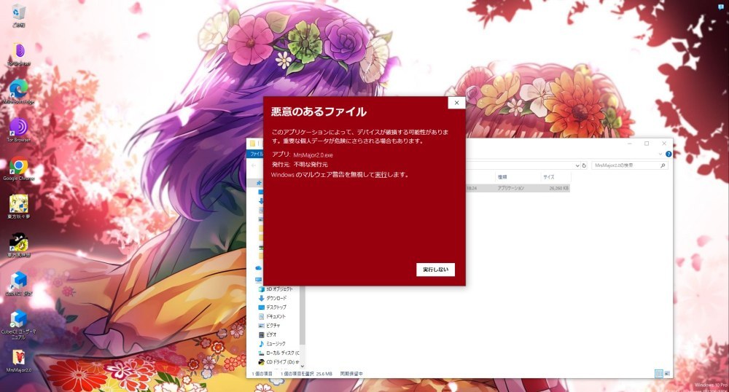Click the PC monitor icon in navigation pane
Image resolution: width=729 pixels, height=392 pixels.
[259, 280]
